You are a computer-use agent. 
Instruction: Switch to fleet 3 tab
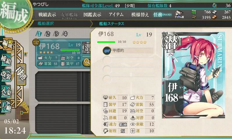(x=56, y=34)
